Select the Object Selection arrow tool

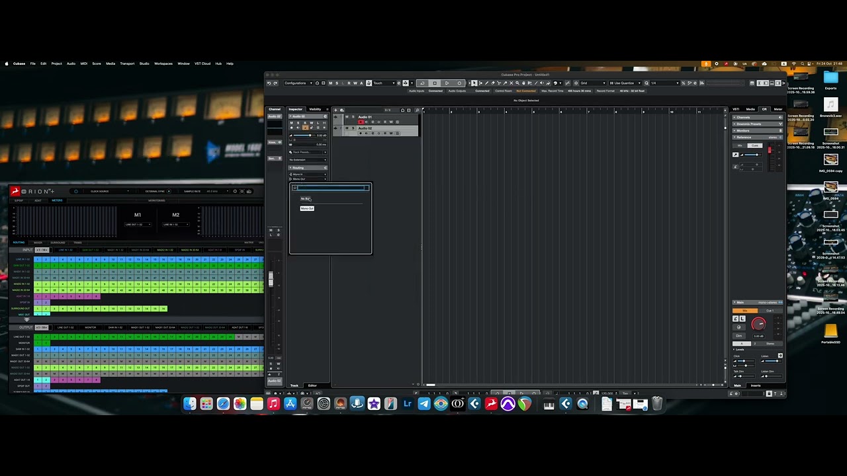[474, 83]
